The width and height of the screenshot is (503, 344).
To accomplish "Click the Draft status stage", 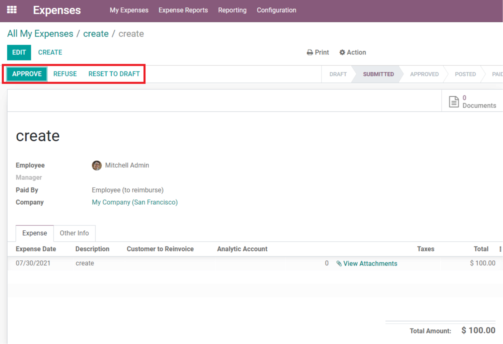I will 338,74.
